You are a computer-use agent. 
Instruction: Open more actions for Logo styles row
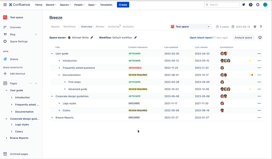click(x=259, y=104)
